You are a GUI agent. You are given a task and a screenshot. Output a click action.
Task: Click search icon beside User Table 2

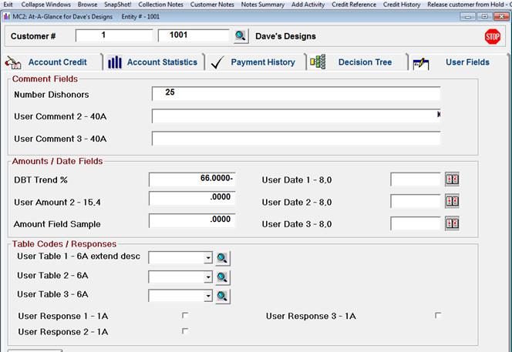coord(221,277)
